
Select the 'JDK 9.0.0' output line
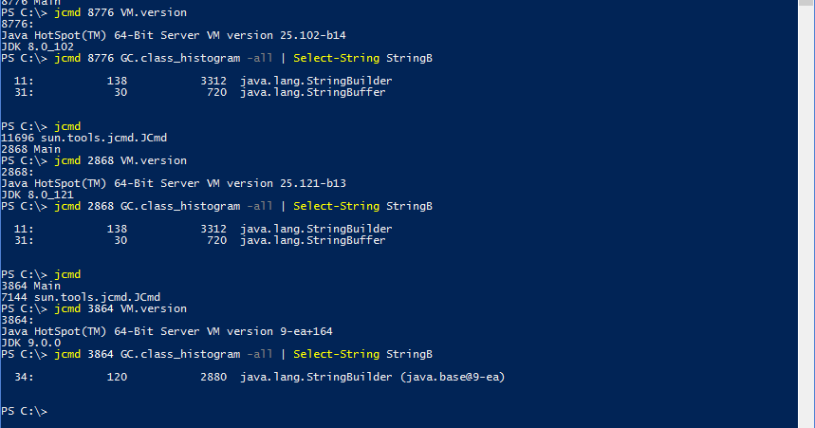(x=33, y=343)
